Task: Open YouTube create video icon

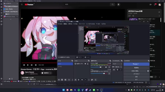Action: coord(151,5)
